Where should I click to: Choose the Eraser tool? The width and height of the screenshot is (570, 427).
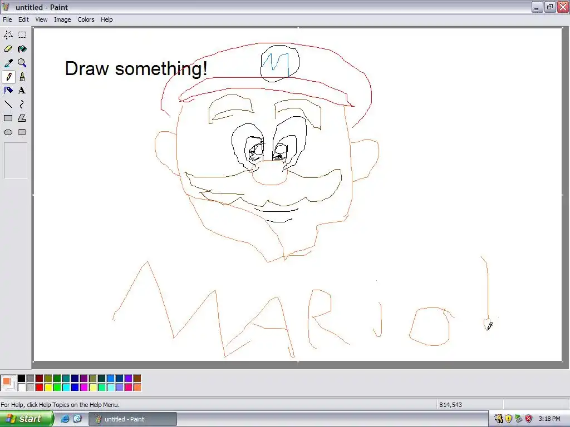(8, 49)
